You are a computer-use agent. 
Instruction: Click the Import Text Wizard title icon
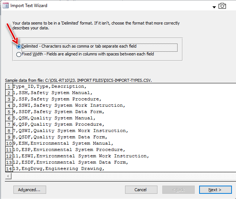6,6
